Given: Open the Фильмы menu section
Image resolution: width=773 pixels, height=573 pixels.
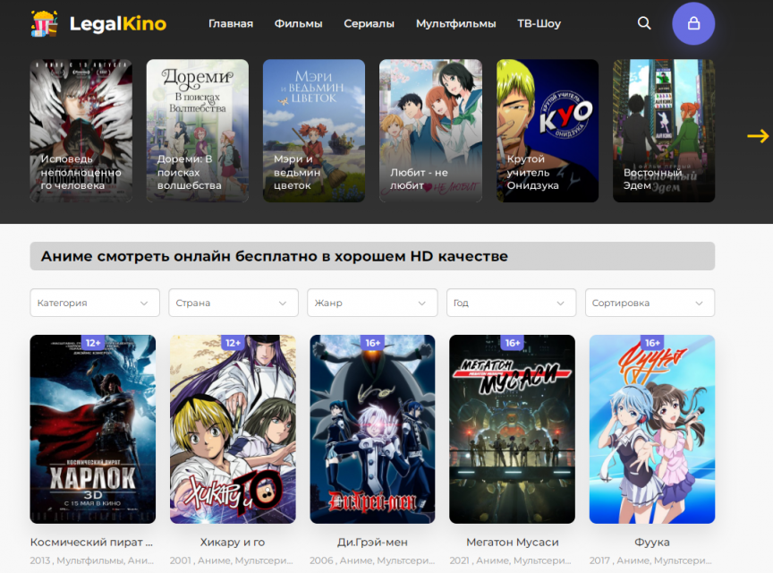Looking at the screenshot, I should coord(298,23).
